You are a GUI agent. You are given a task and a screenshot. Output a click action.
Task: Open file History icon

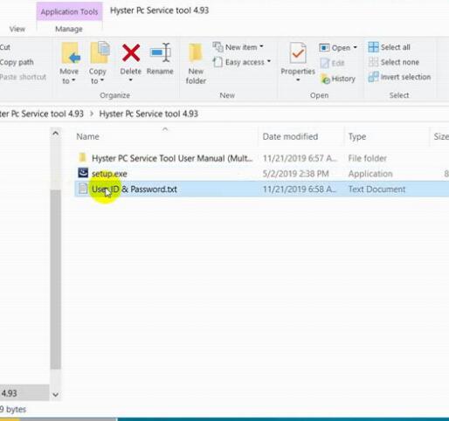(x=325, y=79)
